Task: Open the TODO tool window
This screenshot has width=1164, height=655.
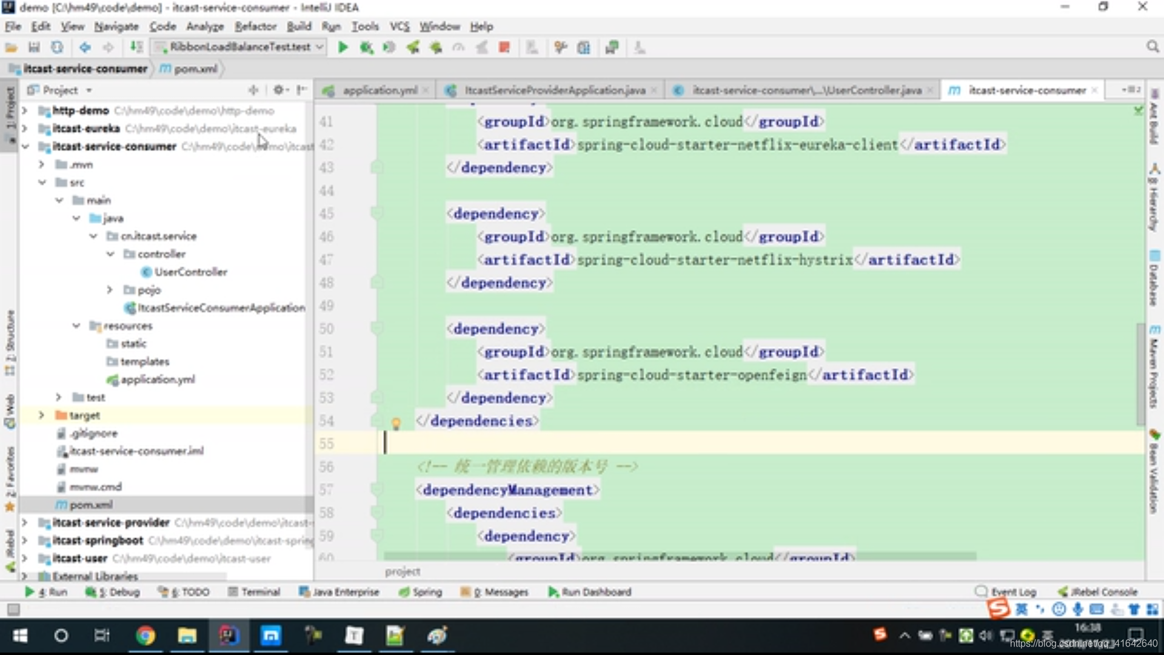Action: click(x=184, y=592)
